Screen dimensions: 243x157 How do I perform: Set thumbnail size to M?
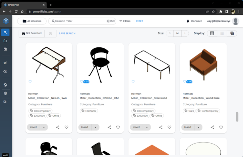click(177, 33)
